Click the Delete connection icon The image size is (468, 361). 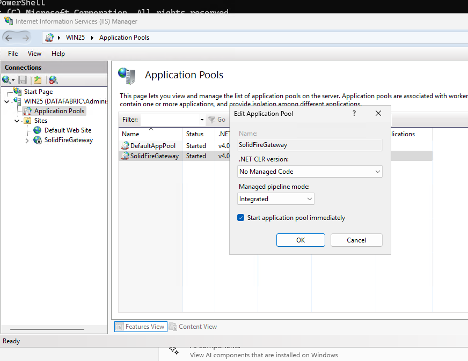53,80
